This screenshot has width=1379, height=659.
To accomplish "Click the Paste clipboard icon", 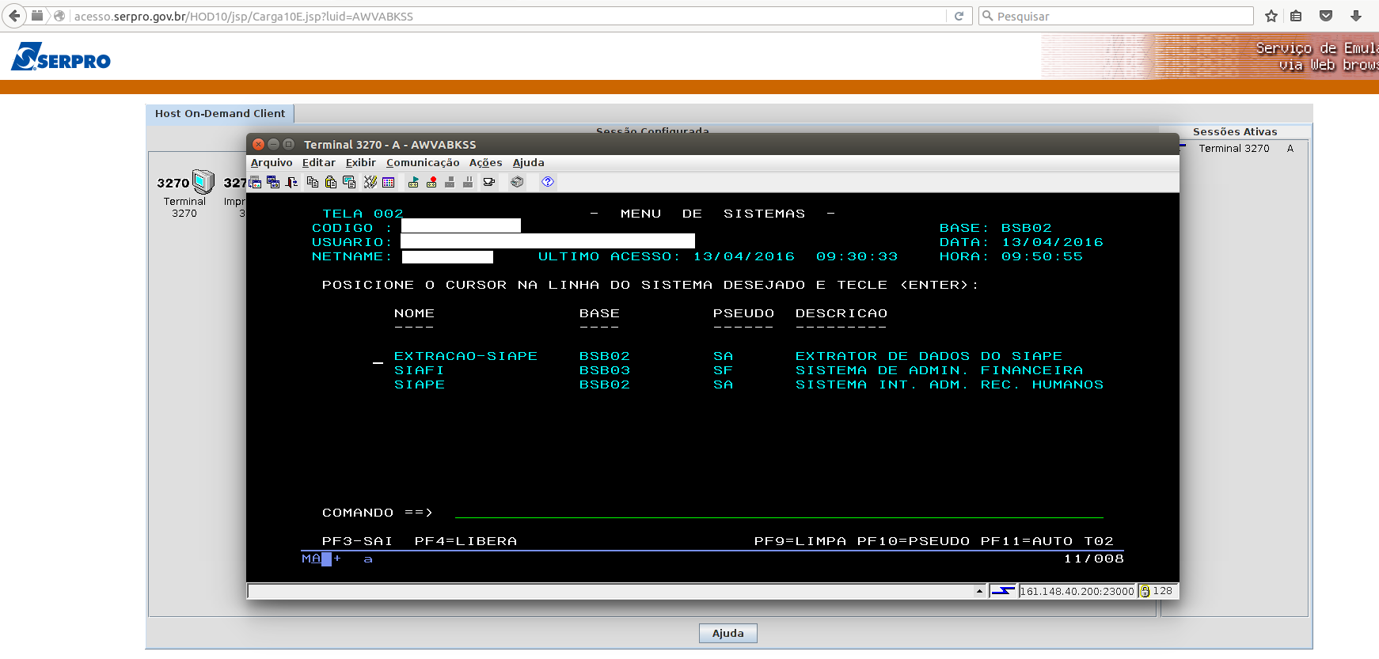I will pyautogui.click(x=331, y=182).
